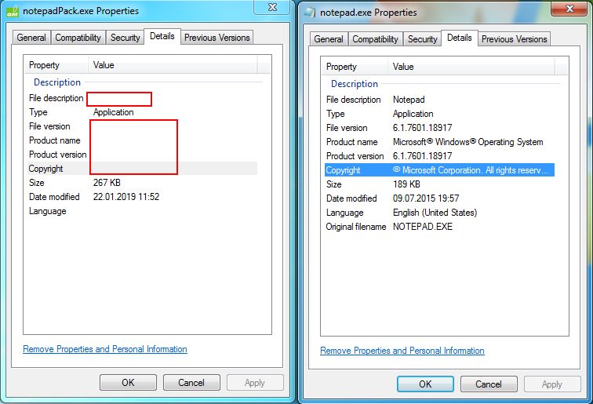Screen dimensions: 593x404
Task: Select Language row in notepadPack.exe window
Action: coord(141,211)
